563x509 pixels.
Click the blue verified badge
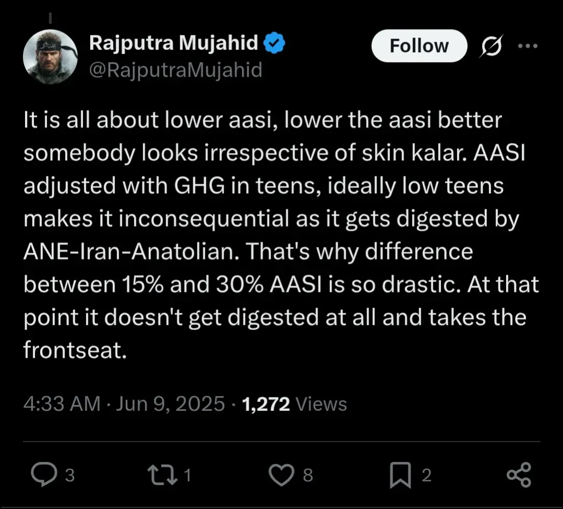[x=274, y=44]
